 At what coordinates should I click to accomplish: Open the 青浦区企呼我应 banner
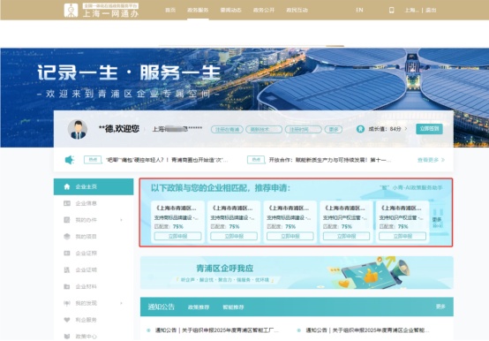tap(297, 272)
